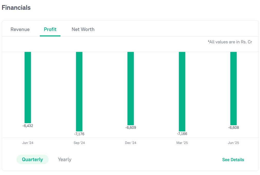Click the -6,432 value label

28,126
